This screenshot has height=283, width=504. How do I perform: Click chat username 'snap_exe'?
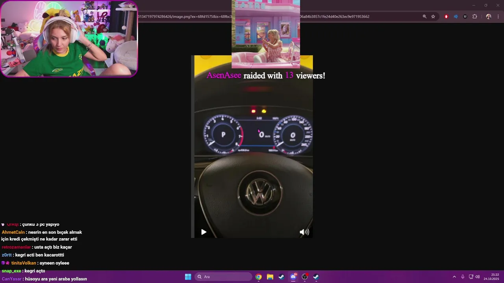11,271
